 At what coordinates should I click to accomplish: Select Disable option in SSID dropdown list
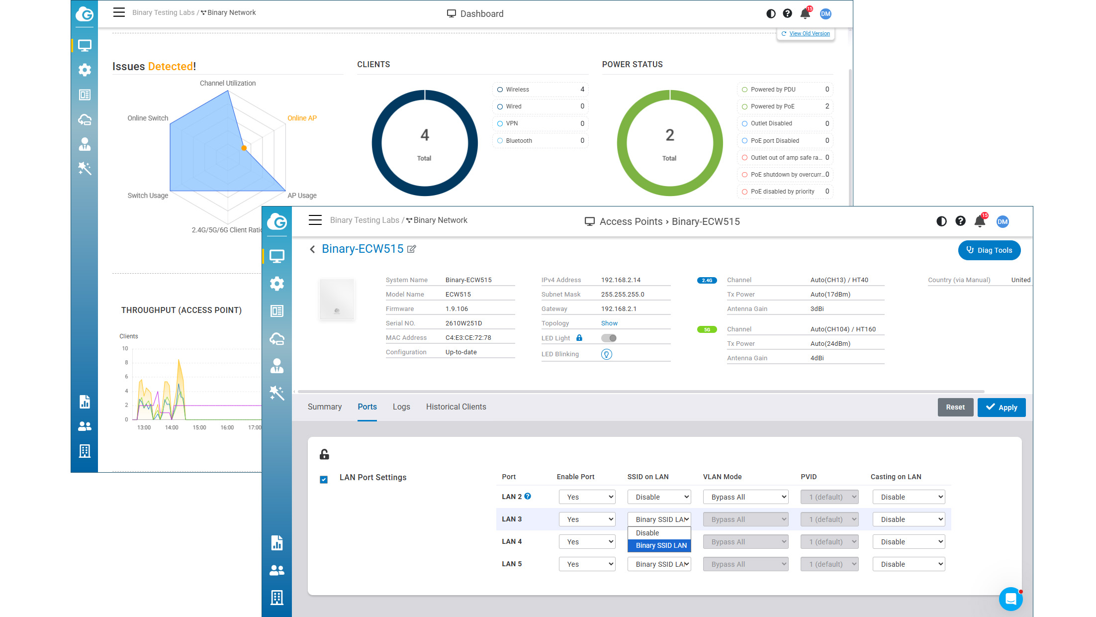click(659, 533)
